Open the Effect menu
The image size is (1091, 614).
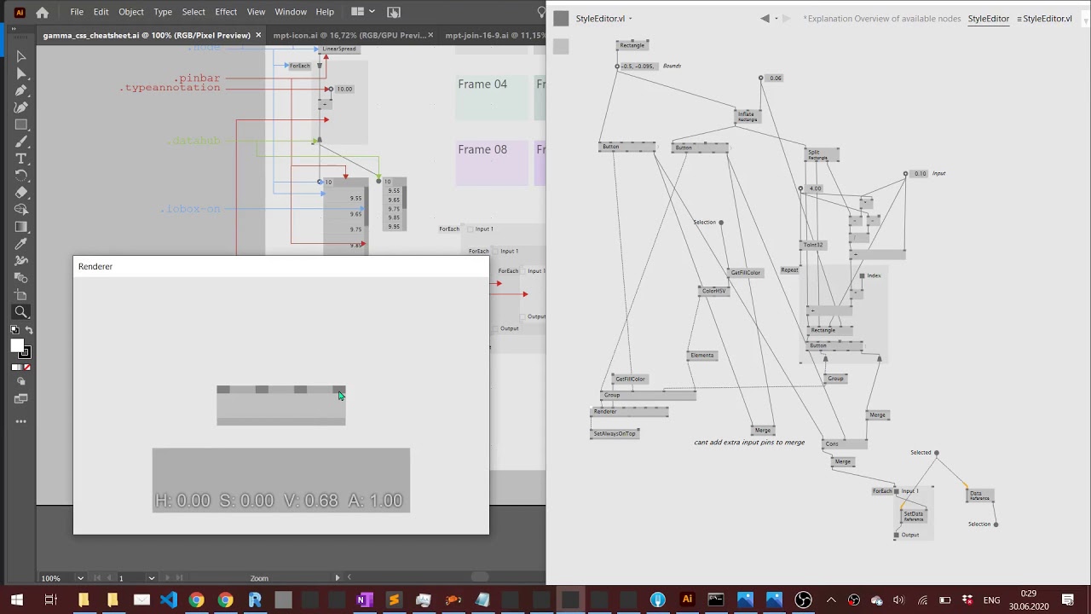tap(226, 12)
